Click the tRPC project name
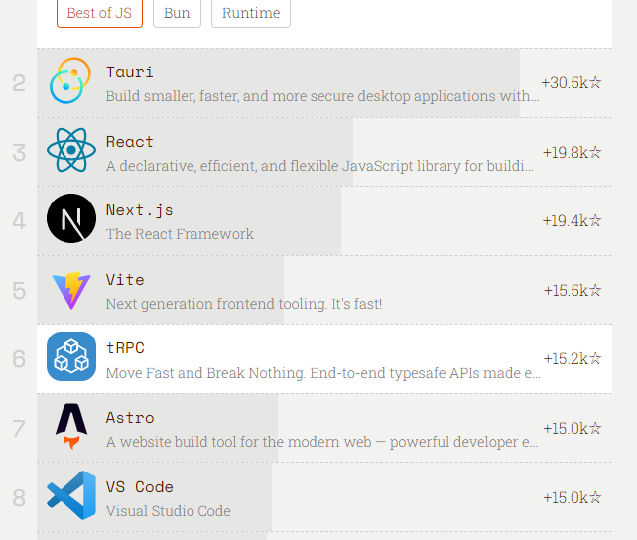Screen dimensions: 637x540 125,348
